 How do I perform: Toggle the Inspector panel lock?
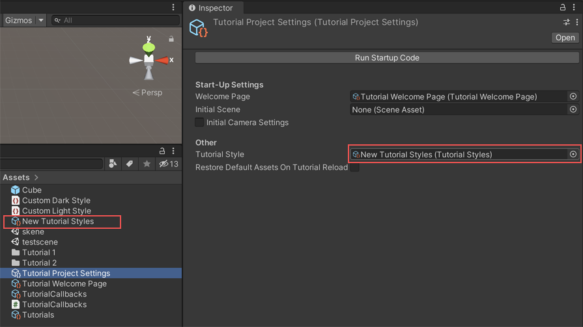[562, 8]
